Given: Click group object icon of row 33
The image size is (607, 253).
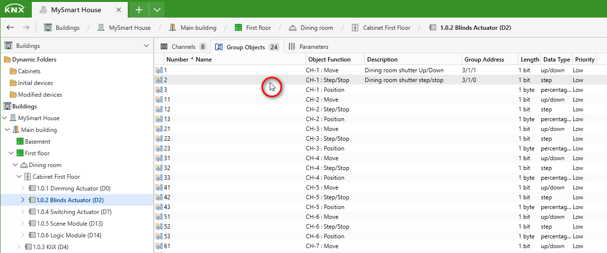Looking at the screenshot, I should click(x=159, y=178).
